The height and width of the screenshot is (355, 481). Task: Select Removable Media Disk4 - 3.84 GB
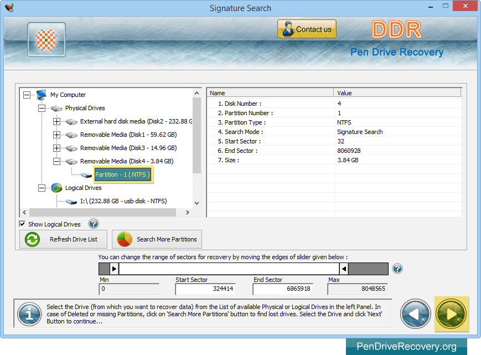[127, 161]
